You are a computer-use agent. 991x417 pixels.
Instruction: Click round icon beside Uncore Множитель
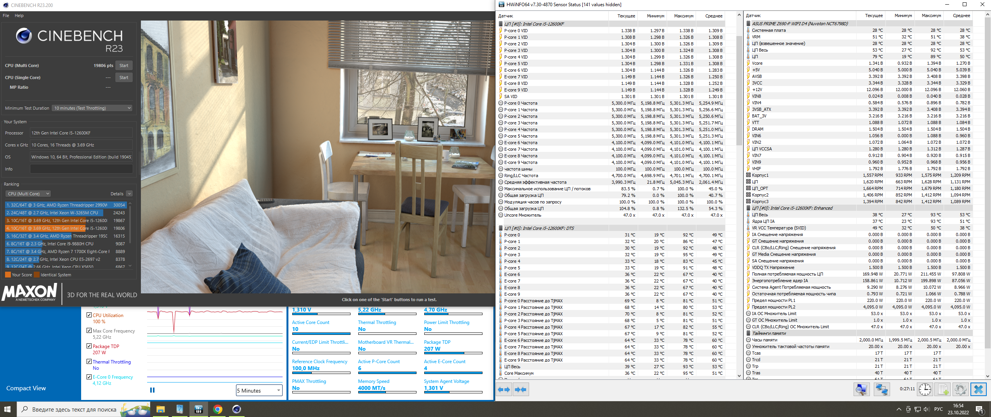pyautogui.click(x=501, y=215)
